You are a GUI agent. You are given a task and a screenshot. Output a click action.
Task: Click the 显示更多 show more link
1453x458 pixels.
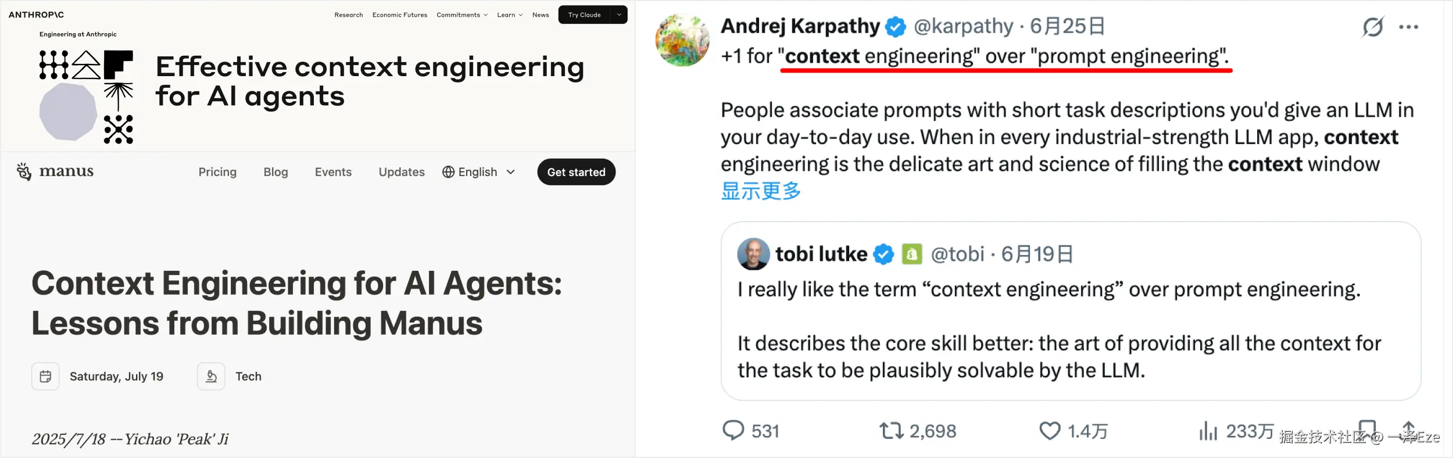[x=760, y=191]
